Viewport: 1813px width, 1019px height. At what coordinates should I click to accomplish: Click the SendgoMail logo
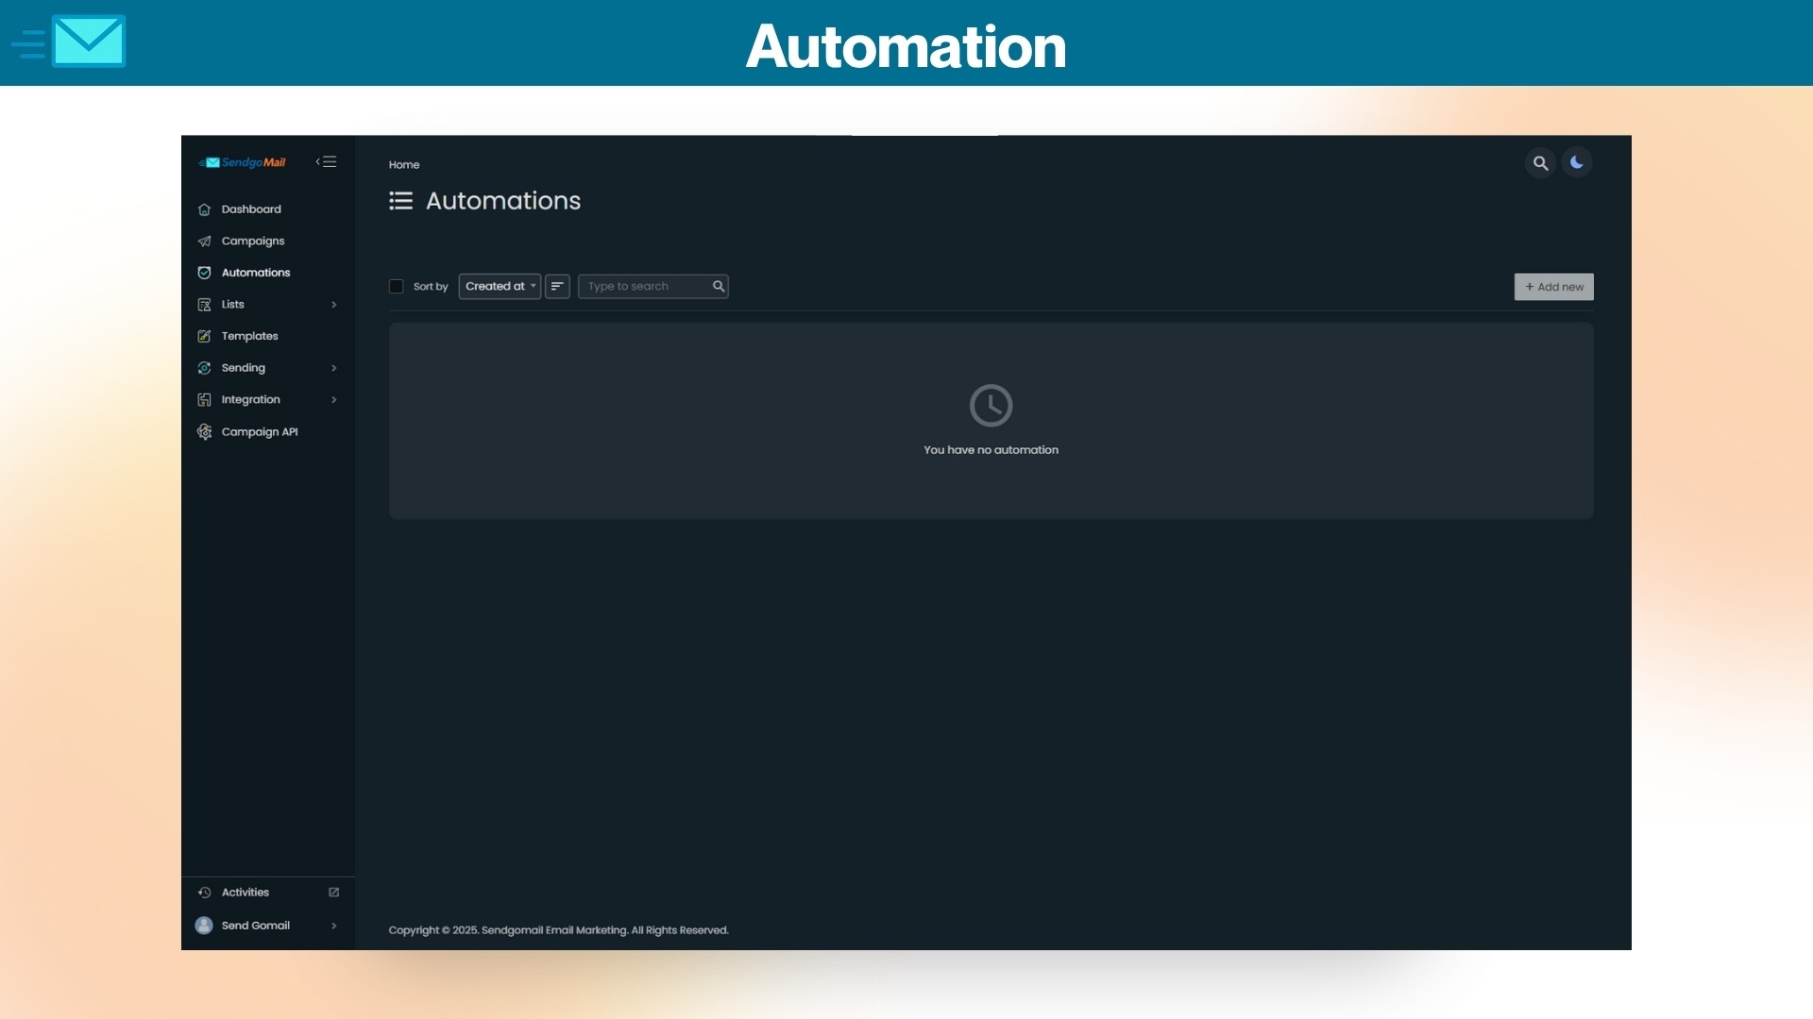pos(244,161)
